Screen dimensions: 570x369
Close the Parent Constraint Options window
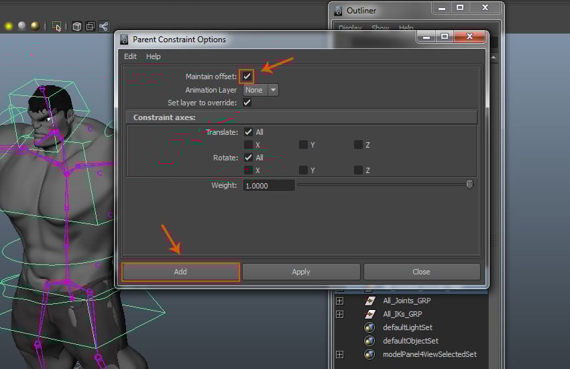coord(469,36)
